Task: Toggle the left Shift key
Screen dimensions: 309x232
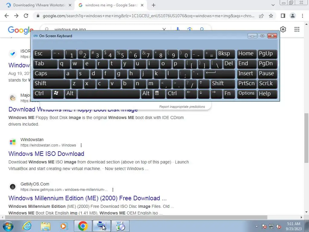Action: tap(52, 84)
